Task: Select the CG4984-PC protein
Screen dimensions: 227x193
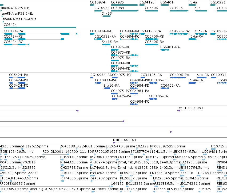Action: tap(134, 104)
